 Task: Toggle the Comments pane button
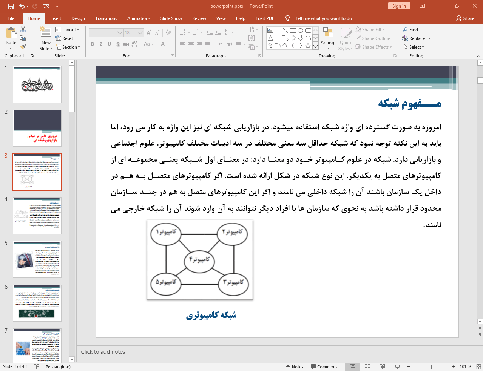[x=324, y=367]
